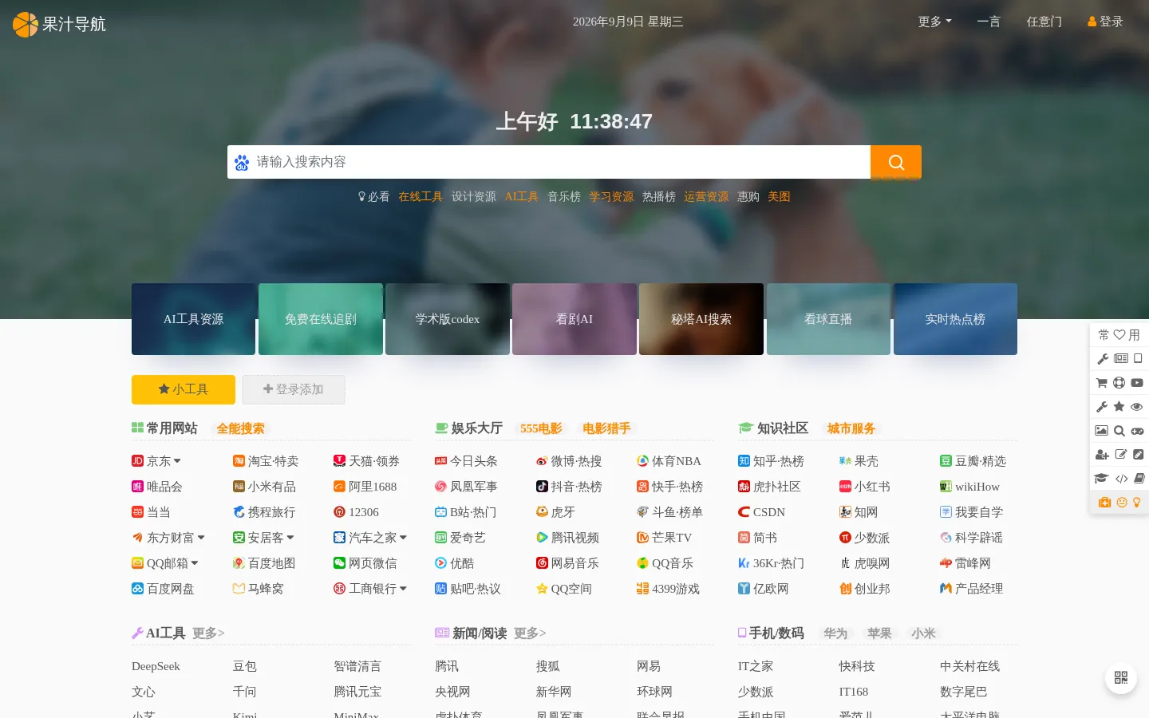
Task: Click the orange search magnifier button
Action: [895, 162]
